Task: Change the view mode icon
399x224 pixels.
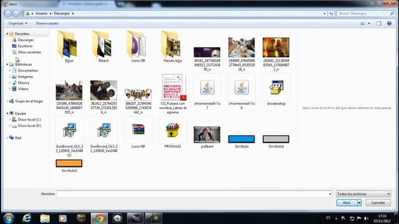Action: tap(363, 24)
